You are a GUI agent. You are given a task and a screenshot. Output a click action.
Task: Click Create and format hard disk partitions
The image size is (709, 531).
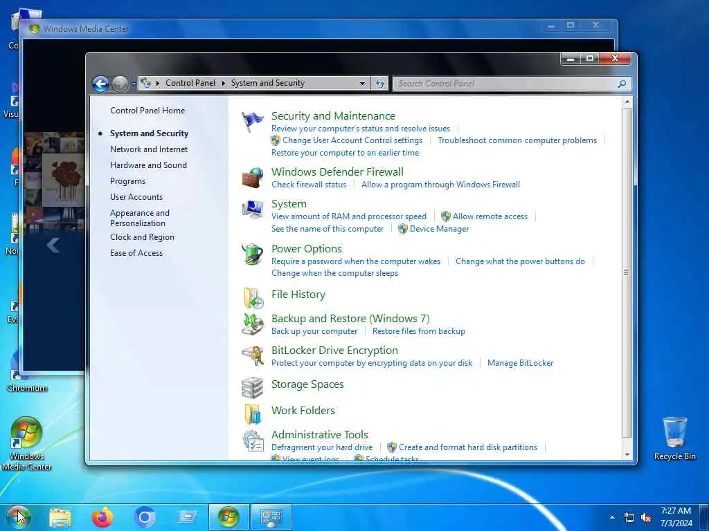coord(468,447)
